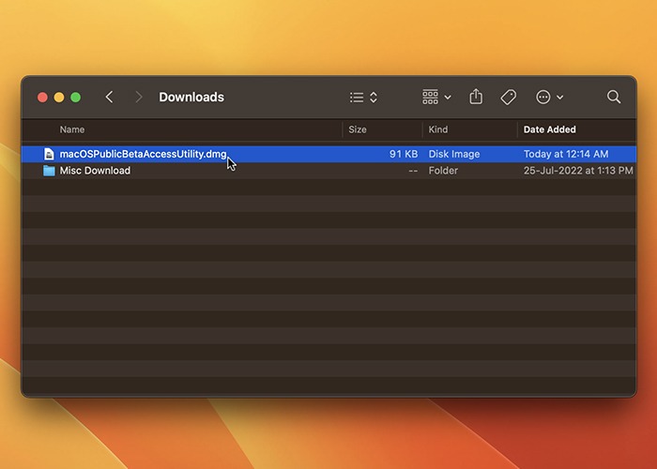Screen dimensions: 657x469
Task: Click the disk image file icon
Action: [x=49, y=154]
